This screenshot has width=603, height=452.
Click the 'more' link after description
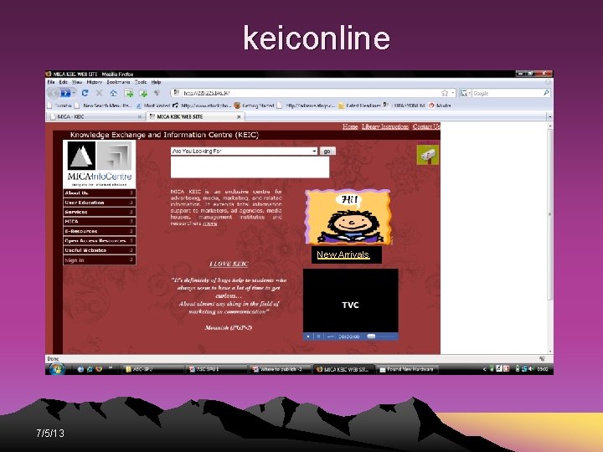click(x=210, y=223)
